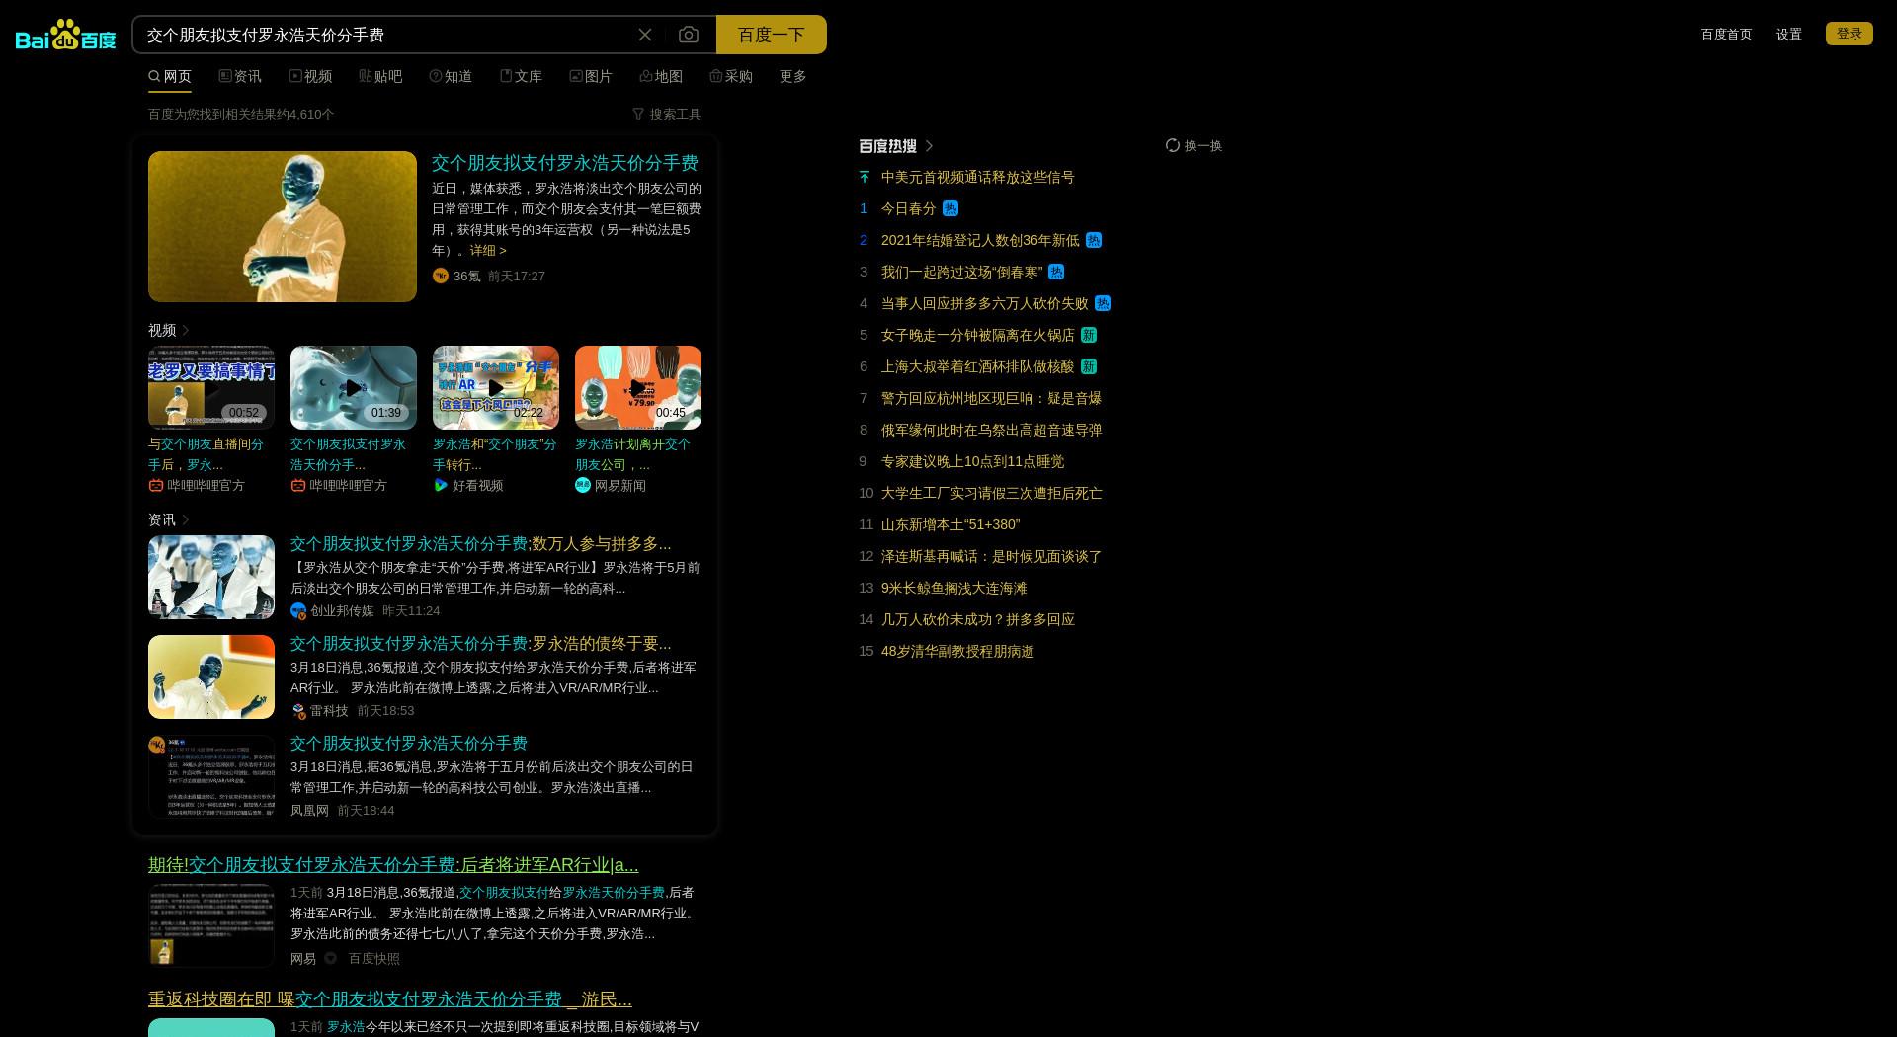Open hot topic 今日春分
1897x1037 pixels.
908,208
